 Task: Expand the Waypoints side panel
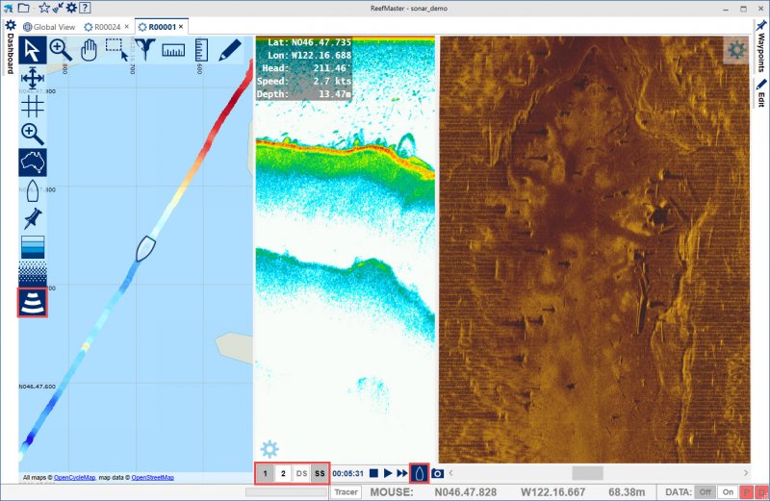click(760, 47)
